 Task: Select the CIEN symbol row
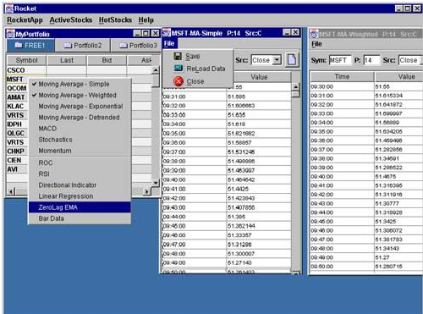pyautogui.click(x=17, y=160)
